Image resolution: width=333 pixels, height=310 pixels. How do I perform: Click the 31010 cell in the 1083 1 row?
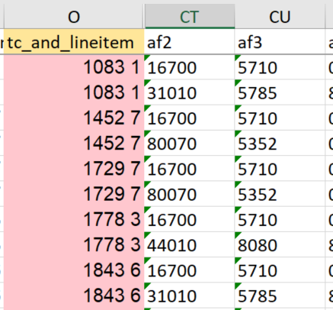click(189, 92)
